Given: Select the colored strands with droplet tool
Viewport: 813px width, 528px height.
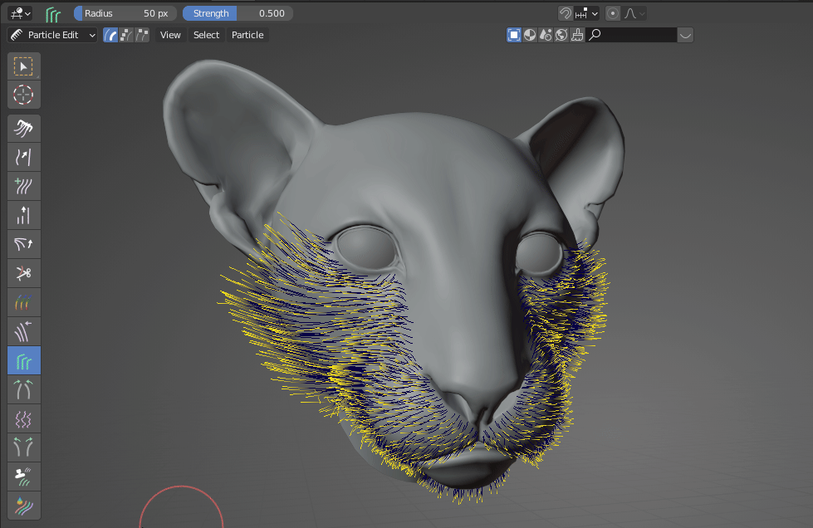Looking at the screenshot, I should (24, 506).
